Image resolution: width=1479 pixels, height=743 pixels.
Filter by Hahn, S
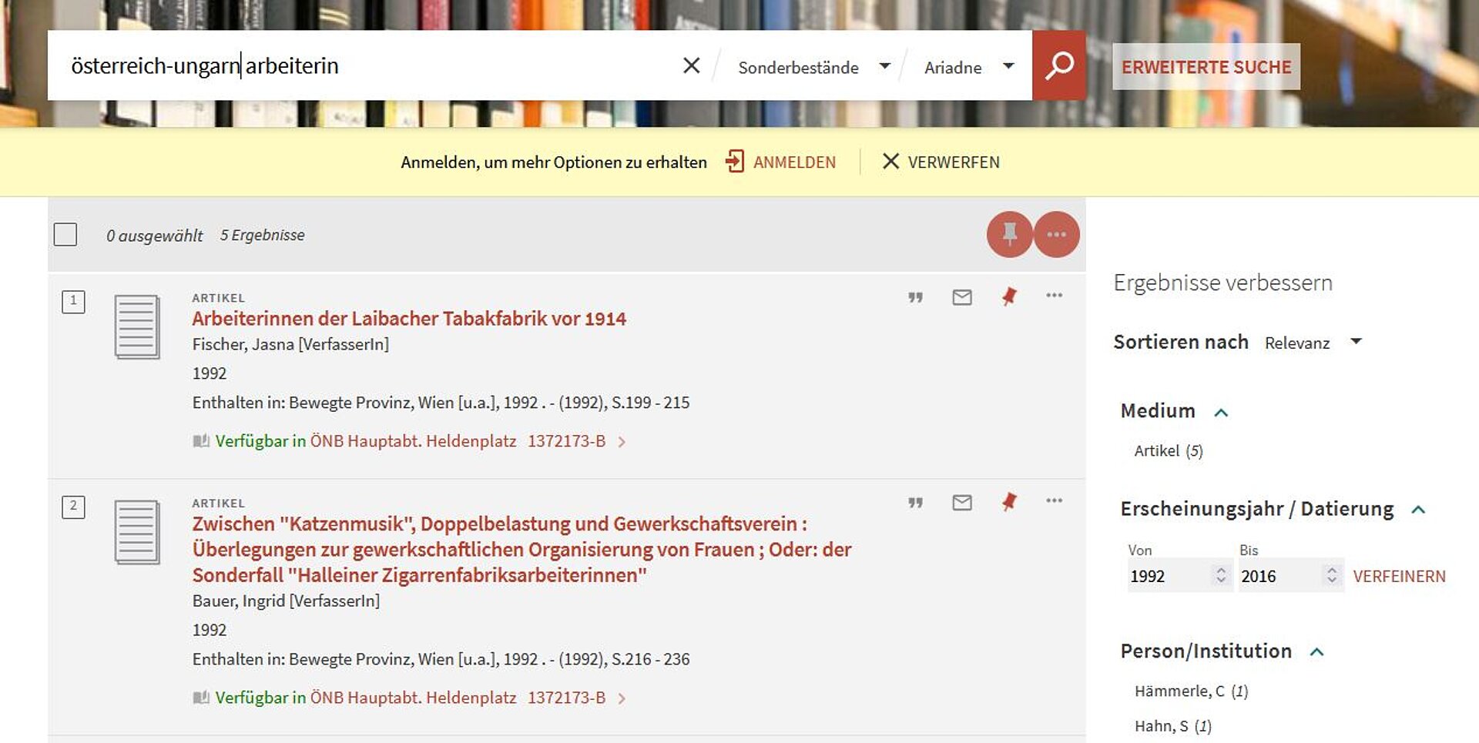1172,725
